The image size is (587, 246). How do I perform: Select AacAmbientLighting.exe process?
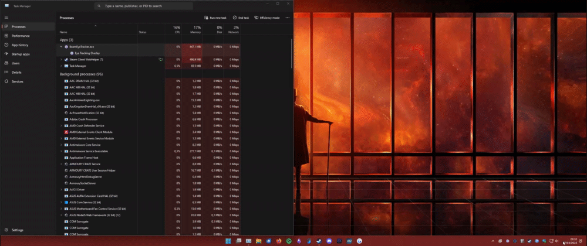[x=149, y=100]
